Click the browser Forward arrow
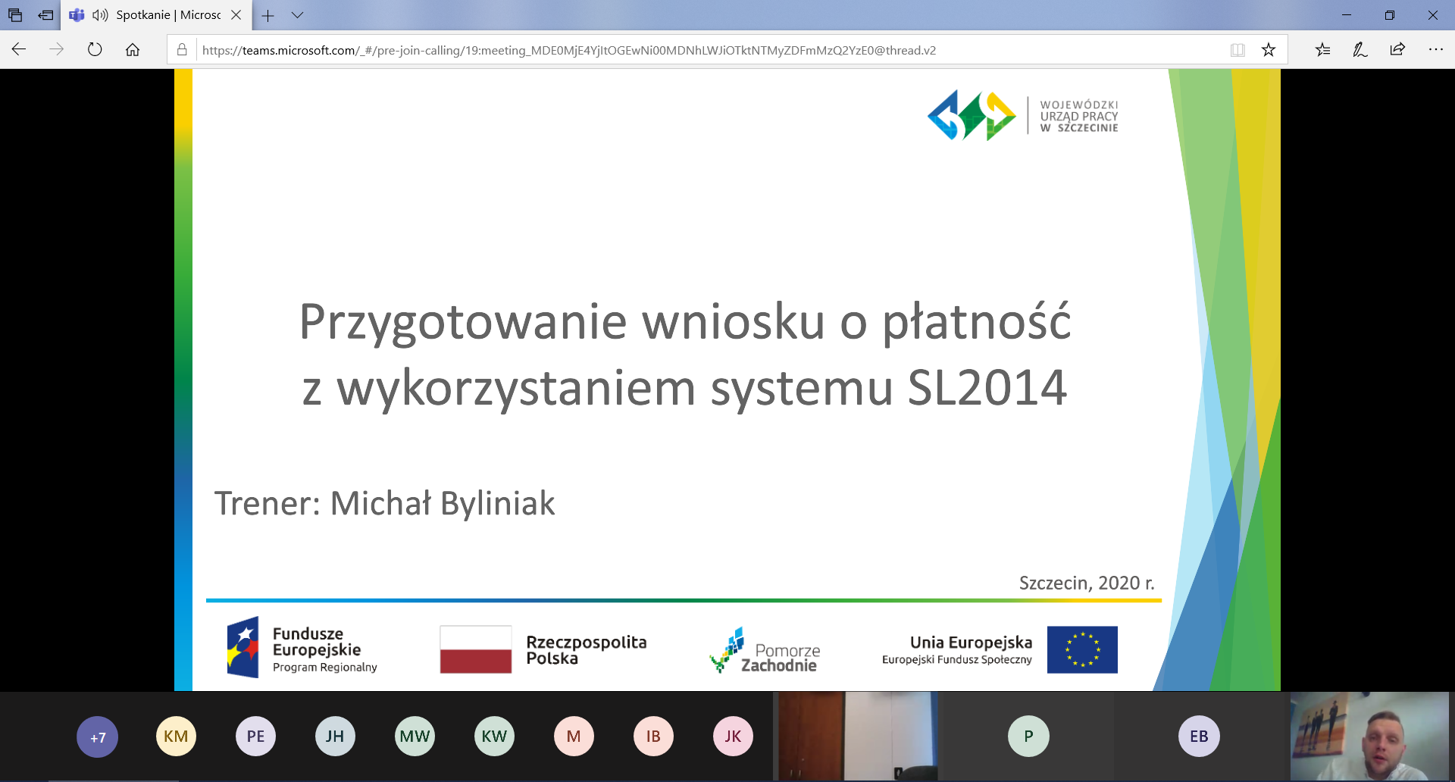The image size is (1455, 782). coord(57,50)
